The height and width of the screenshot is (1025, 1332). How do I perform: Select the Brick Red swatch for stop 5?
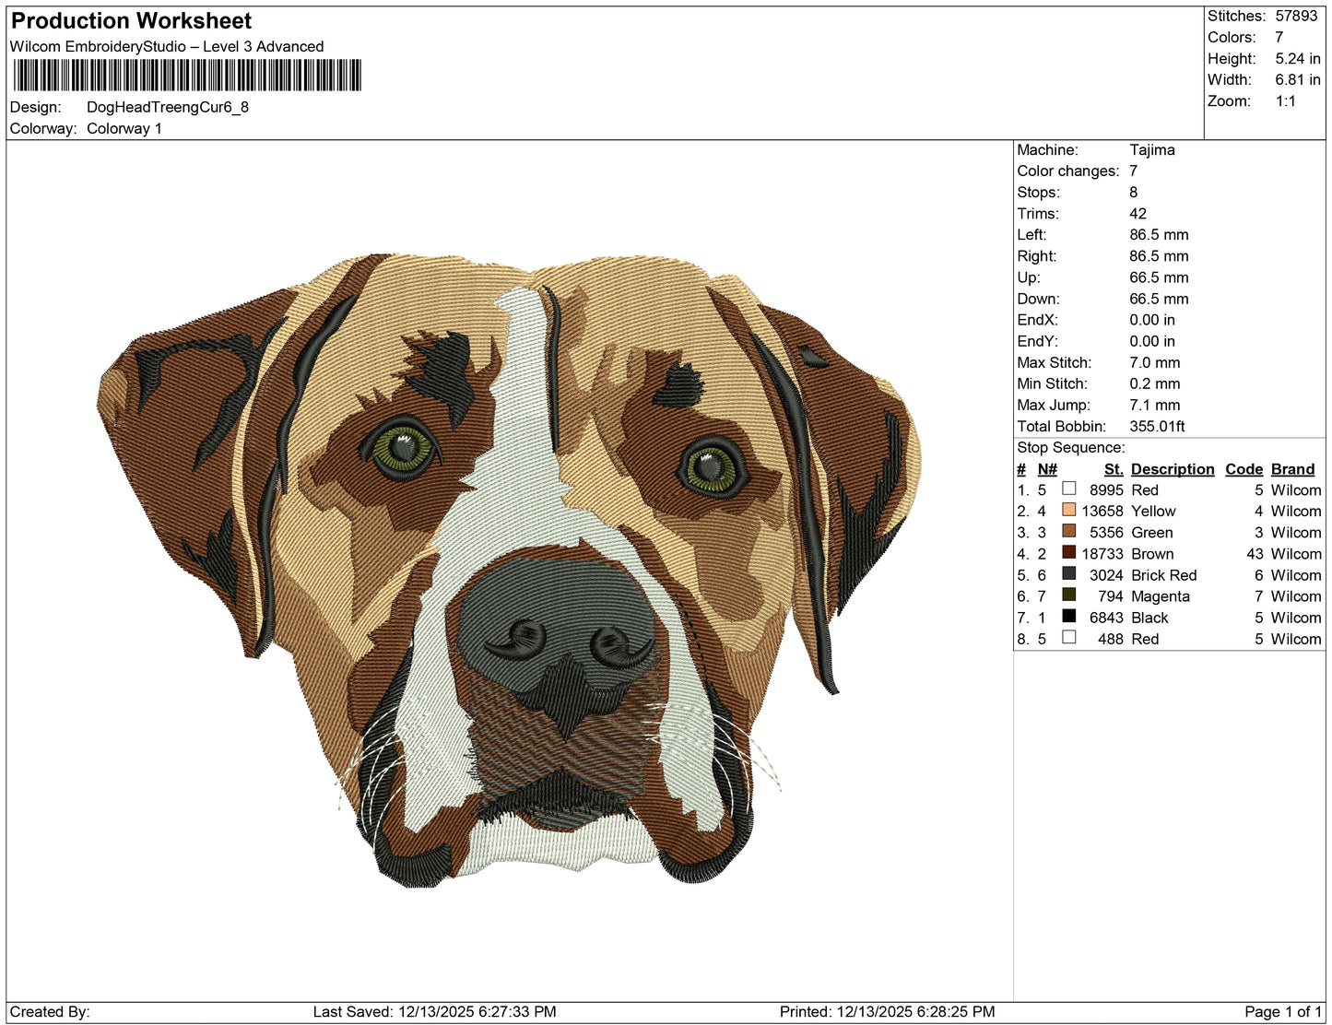[1069, 574]
